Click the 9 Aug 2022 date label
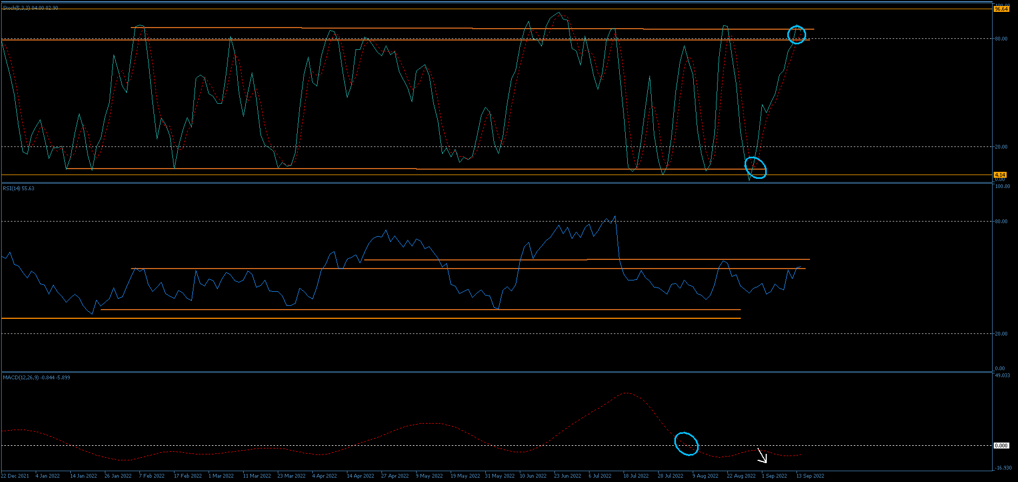1018x482 pixels. 705,476
